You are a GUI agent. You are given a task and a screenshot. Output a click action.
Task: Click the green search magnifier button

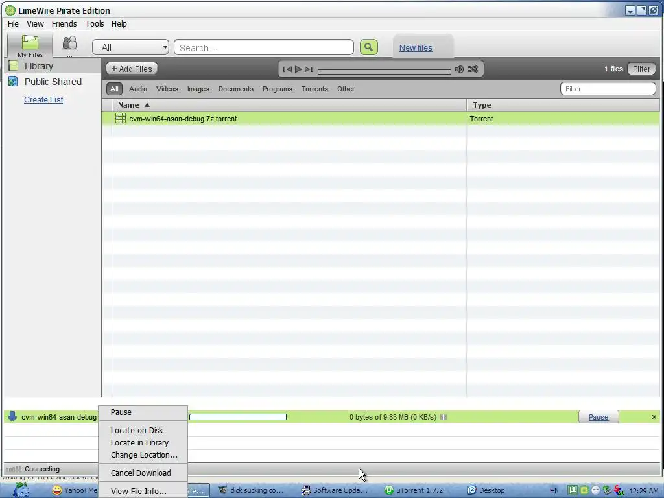coord(368,47)
